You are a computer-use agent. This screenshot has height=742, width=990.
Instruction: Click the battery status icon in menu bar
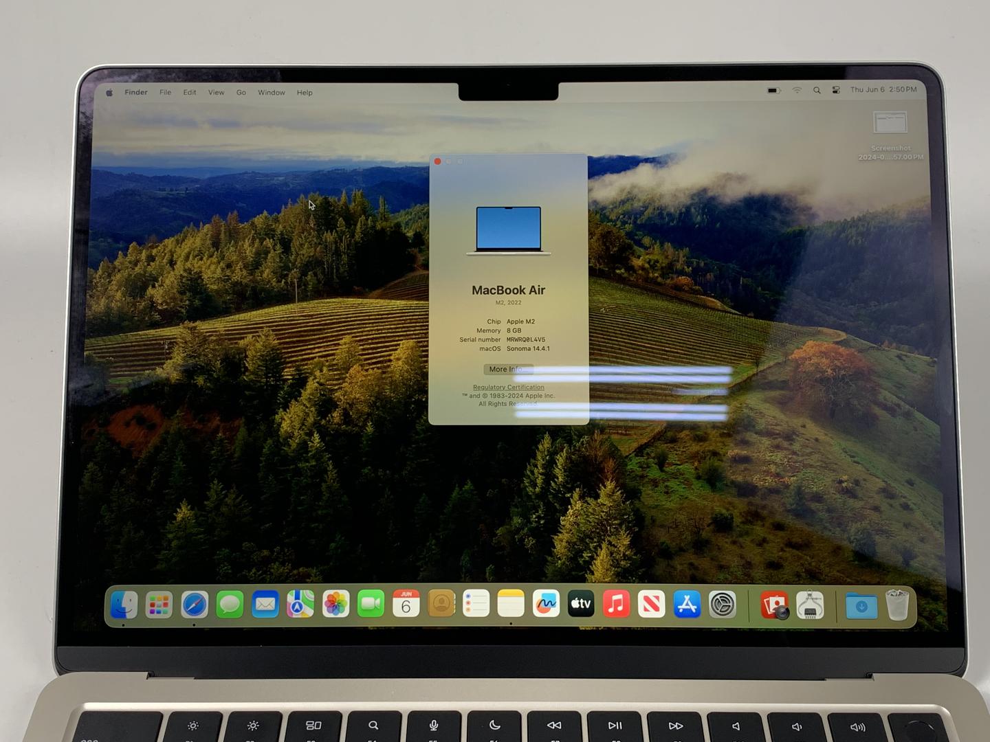tap(773, 90)
